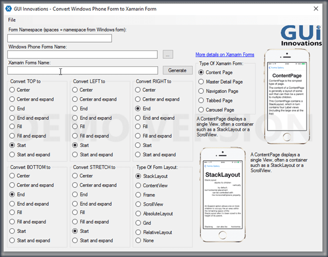Set Convert STRETCH to Center
This screenshot has height=257, width=328.
82,176
